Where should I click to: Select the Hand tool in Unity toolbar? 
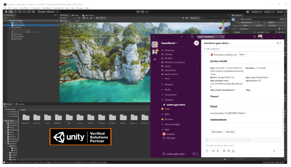[x=6, y=12]
